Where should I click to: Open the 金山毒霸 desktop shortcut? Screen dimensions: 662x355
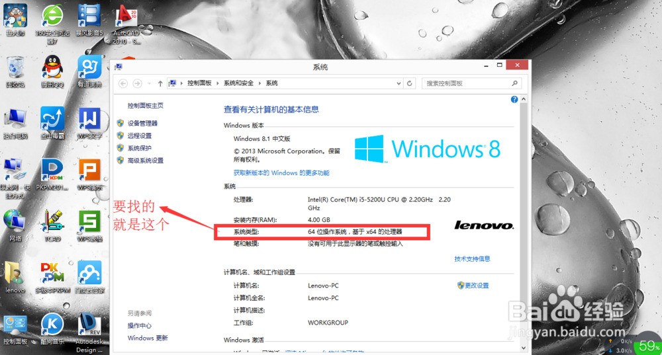pos(52,123)
